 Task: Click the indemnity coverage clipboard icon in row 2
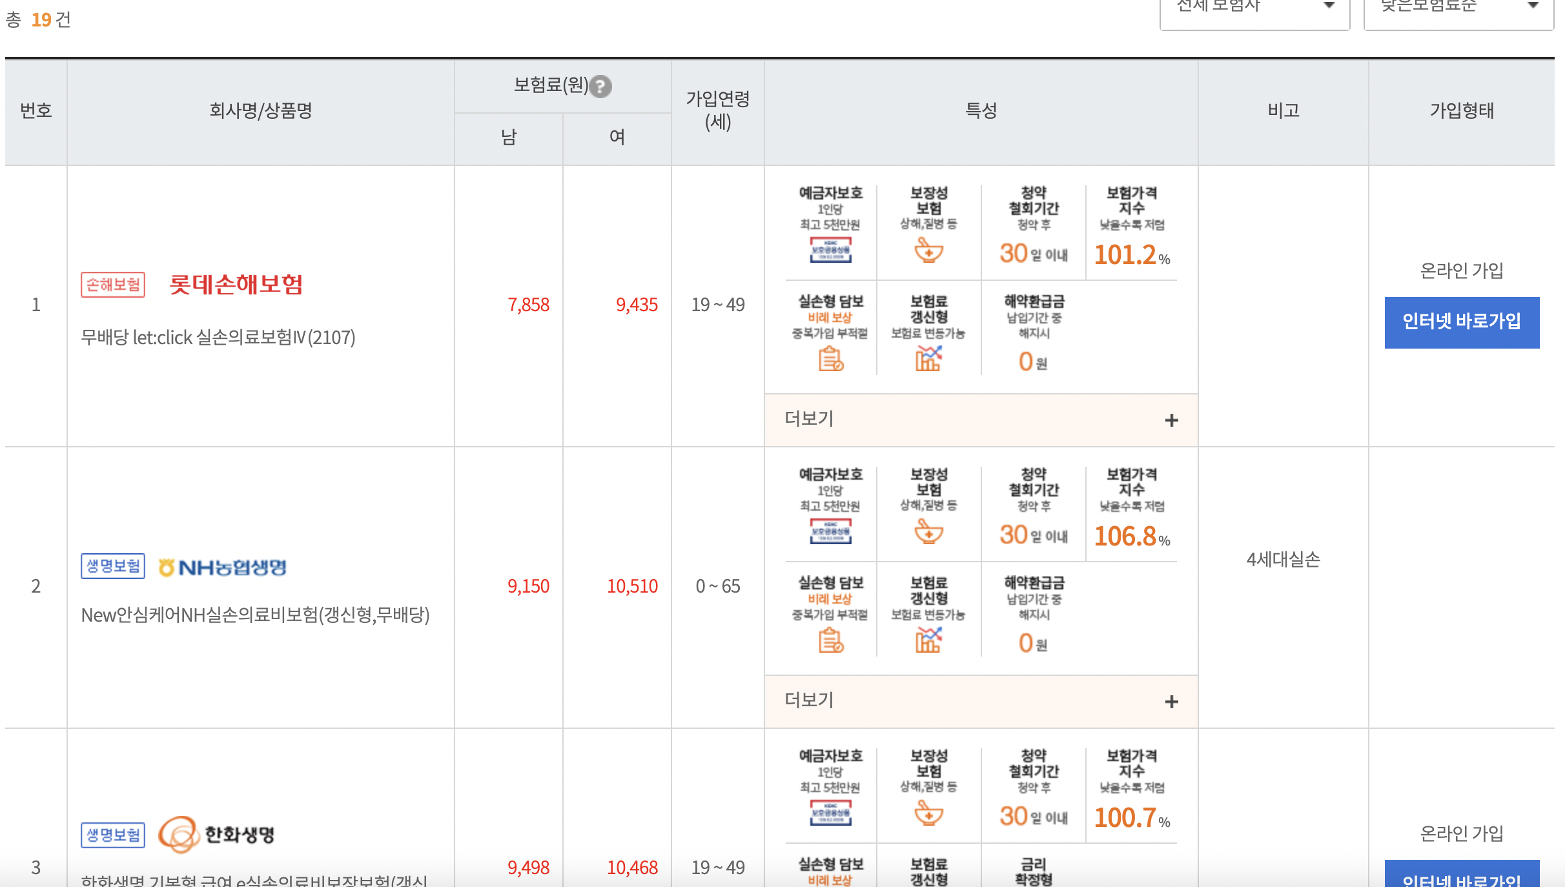point(830,640)
